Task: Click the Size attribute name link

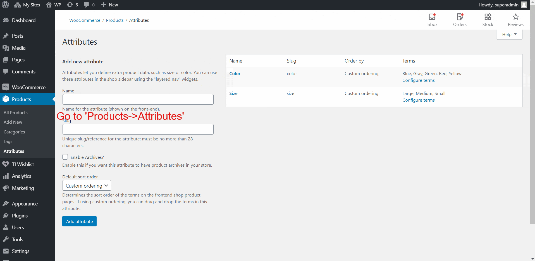Action: [233, 94]
